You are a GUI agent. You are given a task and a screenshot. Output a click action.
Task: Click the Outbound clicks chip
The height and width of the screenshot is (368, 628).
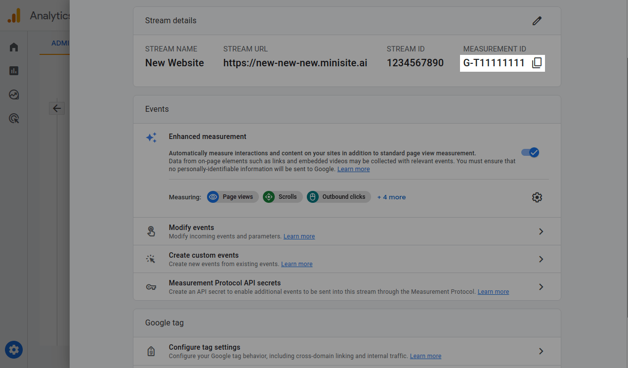[x=339, y=197]
